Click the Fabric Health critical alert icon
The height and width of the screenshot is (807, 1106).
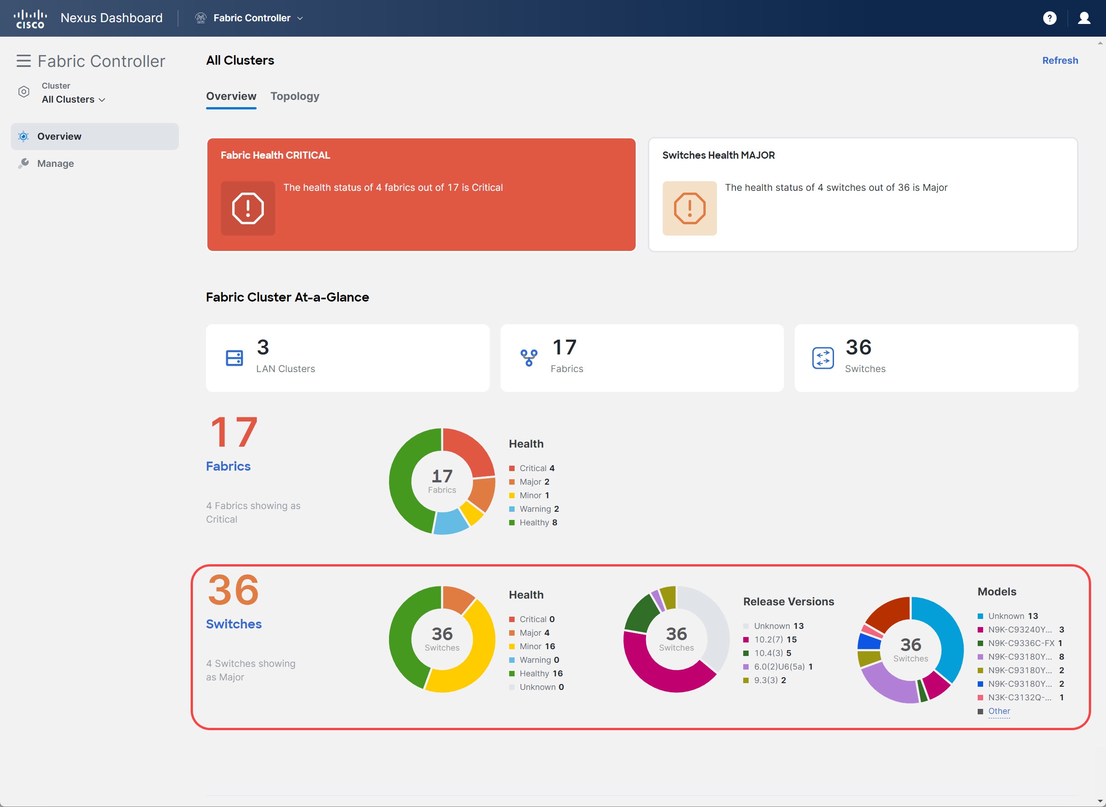pyautogui.click(x=248, y=208)
